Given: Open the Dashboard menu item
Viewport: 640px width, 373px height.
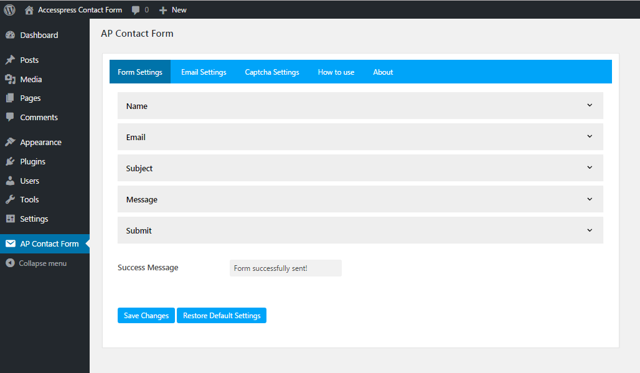Looking at the screenshot, I should (x=39, y=35).
